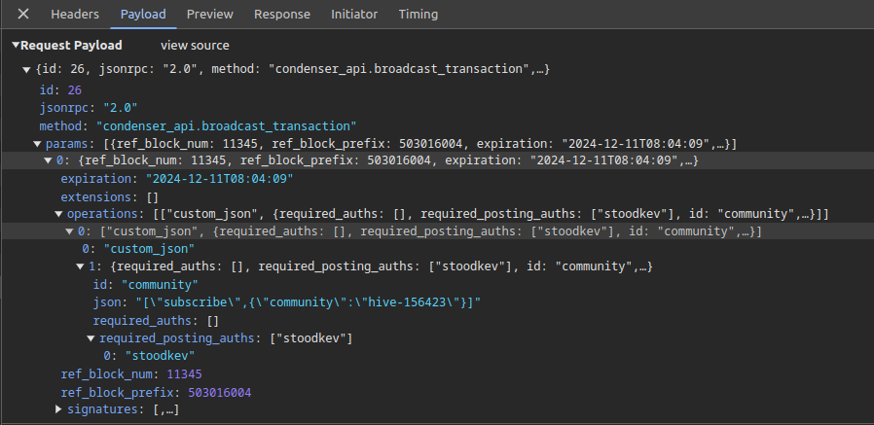Screen dimensions: 874x425
Task: Switch to the Headers tab
Action: (75, 15)
